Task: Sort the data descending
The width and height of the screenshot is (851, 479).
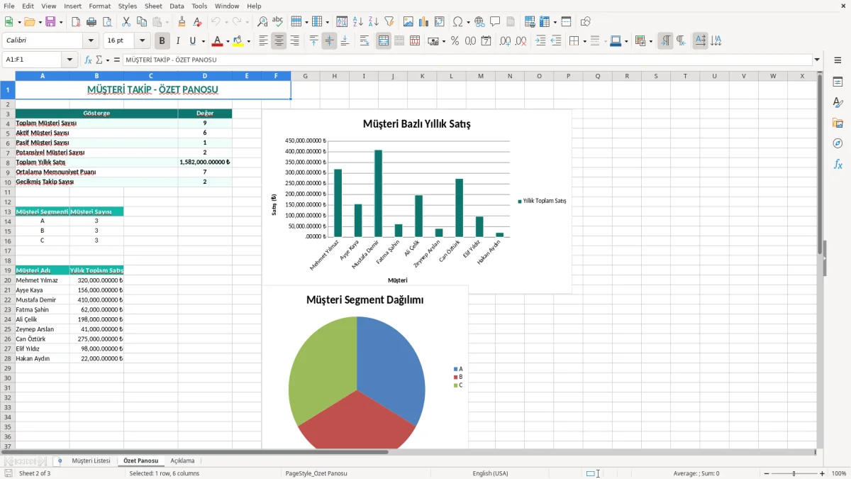Action: point(374,22)
